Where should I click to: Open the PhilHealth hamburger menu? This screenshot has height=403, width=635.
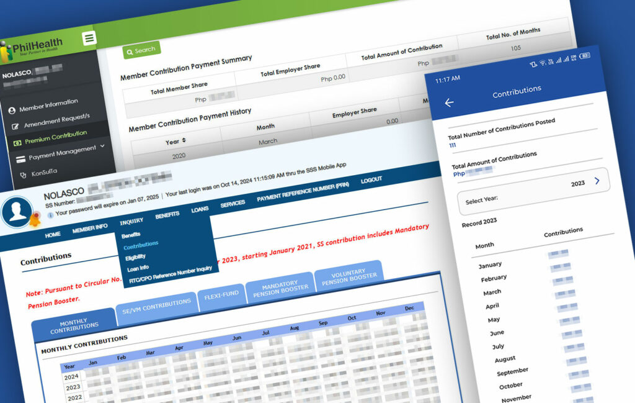coord(89,37)
